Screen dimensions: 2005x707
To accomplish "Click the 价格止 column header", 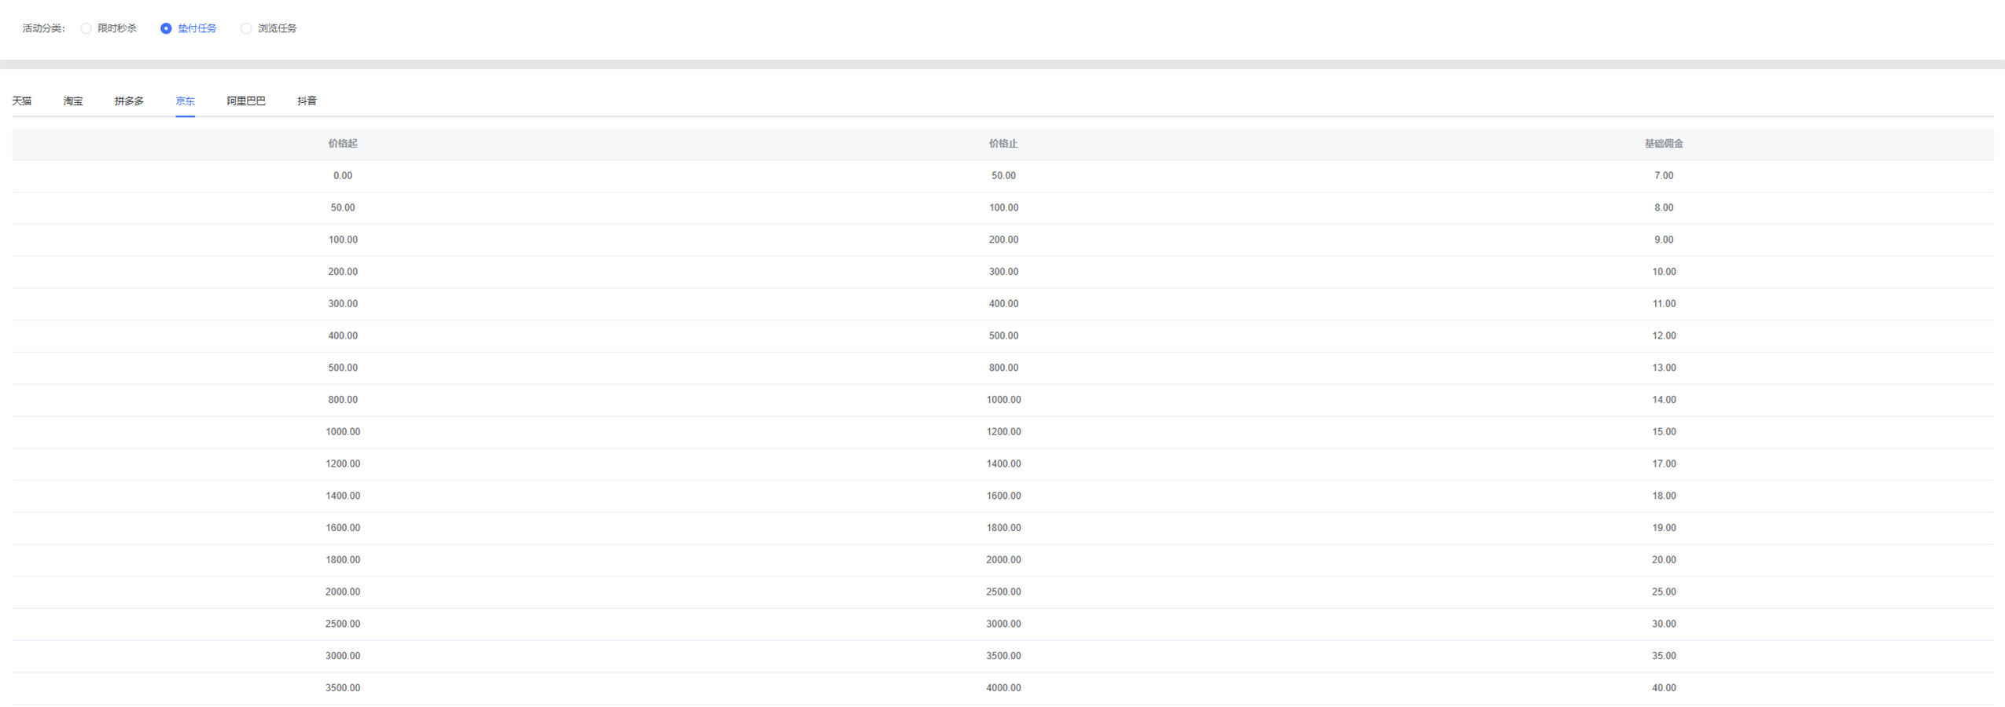I will [x=1003, y=144].
